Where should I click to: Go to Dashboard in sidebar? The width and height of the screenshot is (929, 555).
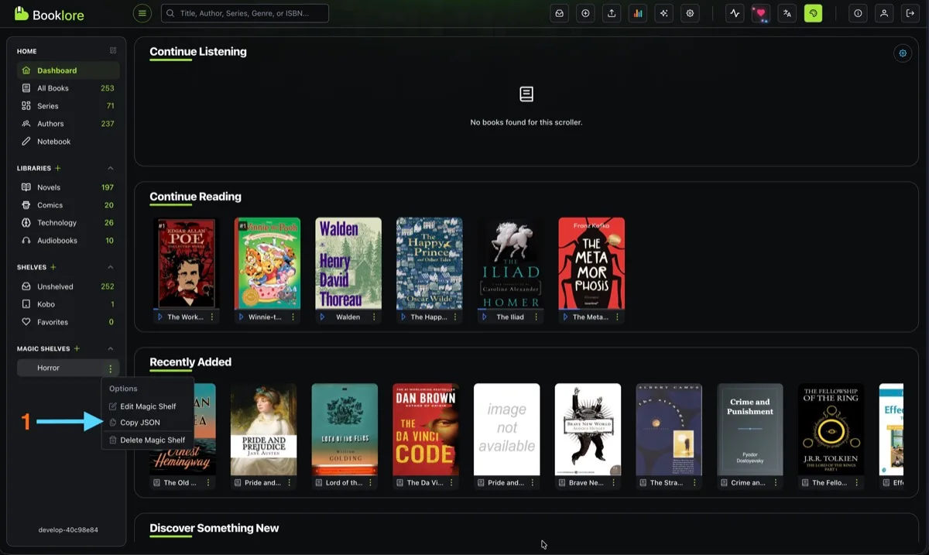(x=67, y=70)
